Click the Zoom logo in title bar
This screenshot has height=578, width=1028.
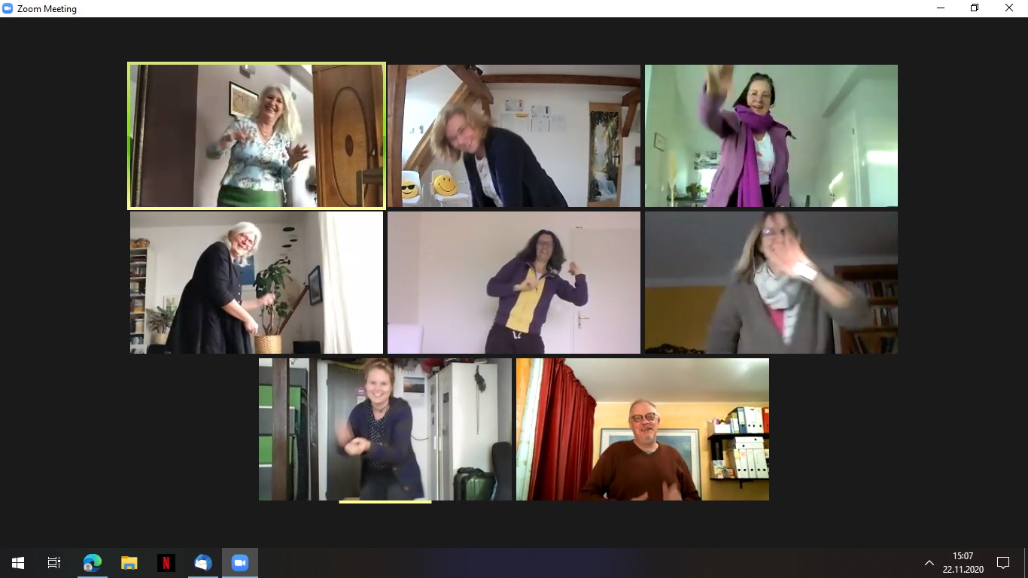click(x=8, y=8)
